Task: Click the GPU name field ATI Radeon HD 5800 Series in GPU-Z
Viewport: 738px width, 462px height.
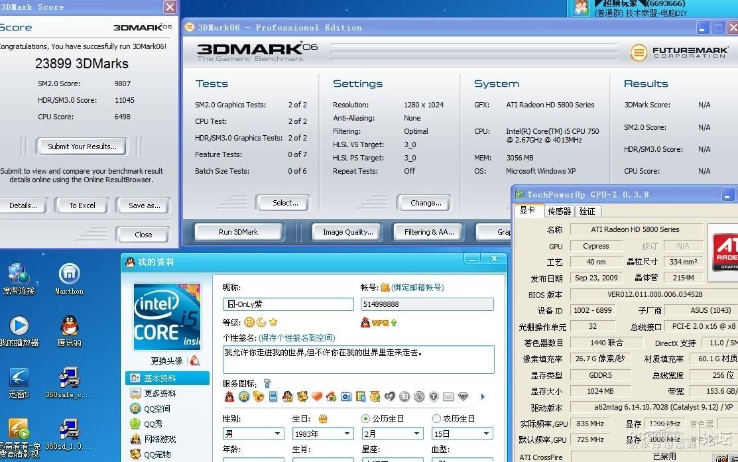Action: click(636, 229)
